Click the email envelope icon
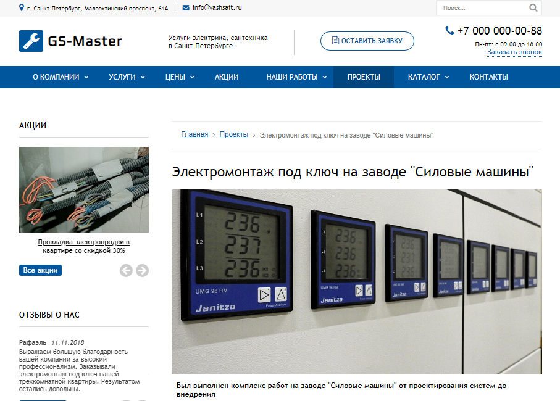 click(x=186, y=7)
